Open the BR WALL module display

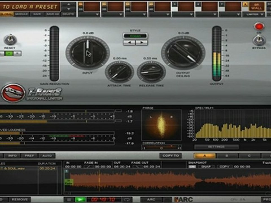(x=257, y=6)
